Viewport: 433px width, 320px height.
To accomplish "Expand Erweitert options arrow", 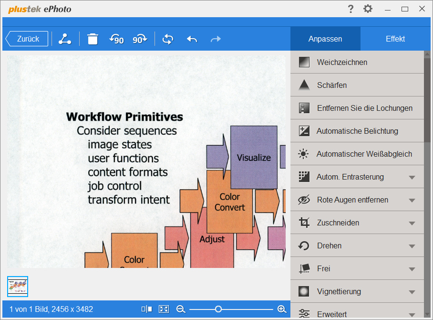I will (412, 315).
